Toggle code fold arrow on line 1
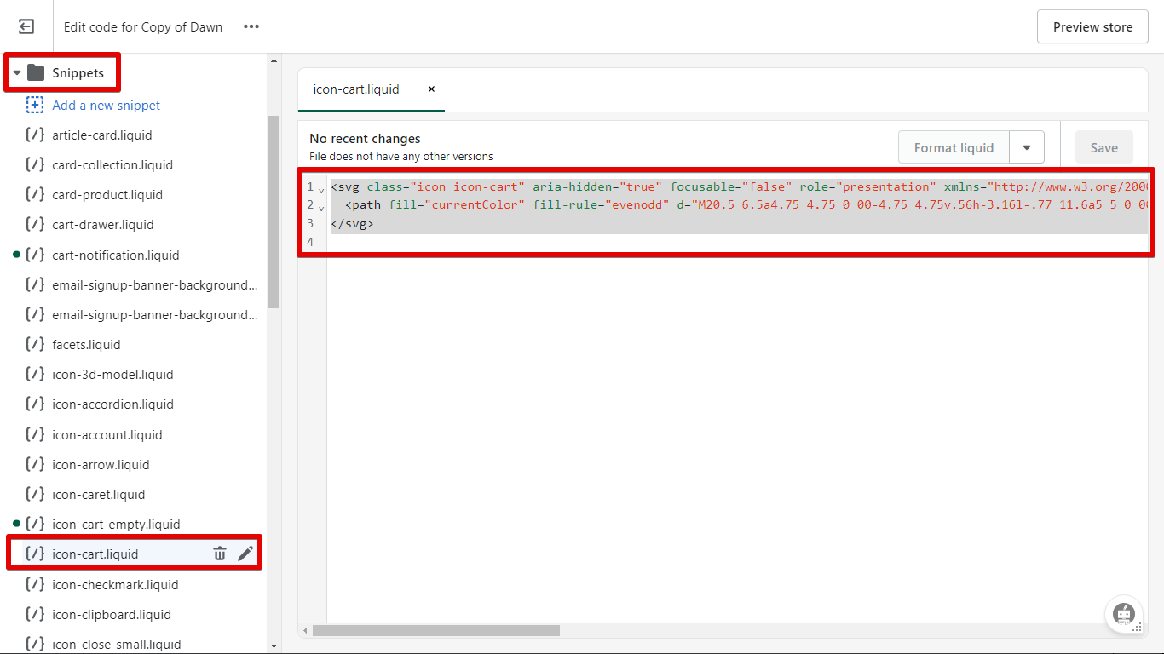Viewport: 1164px width, 654px height. pos(321,190)
